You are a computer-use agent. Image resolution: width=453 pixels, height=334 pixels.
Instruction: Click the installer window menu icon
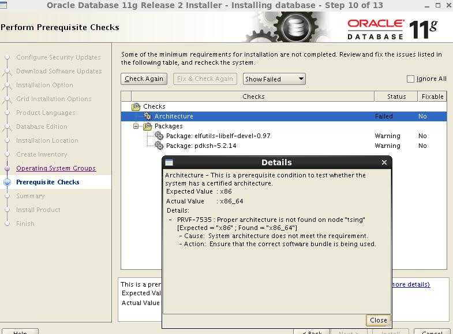pos(3,5)
